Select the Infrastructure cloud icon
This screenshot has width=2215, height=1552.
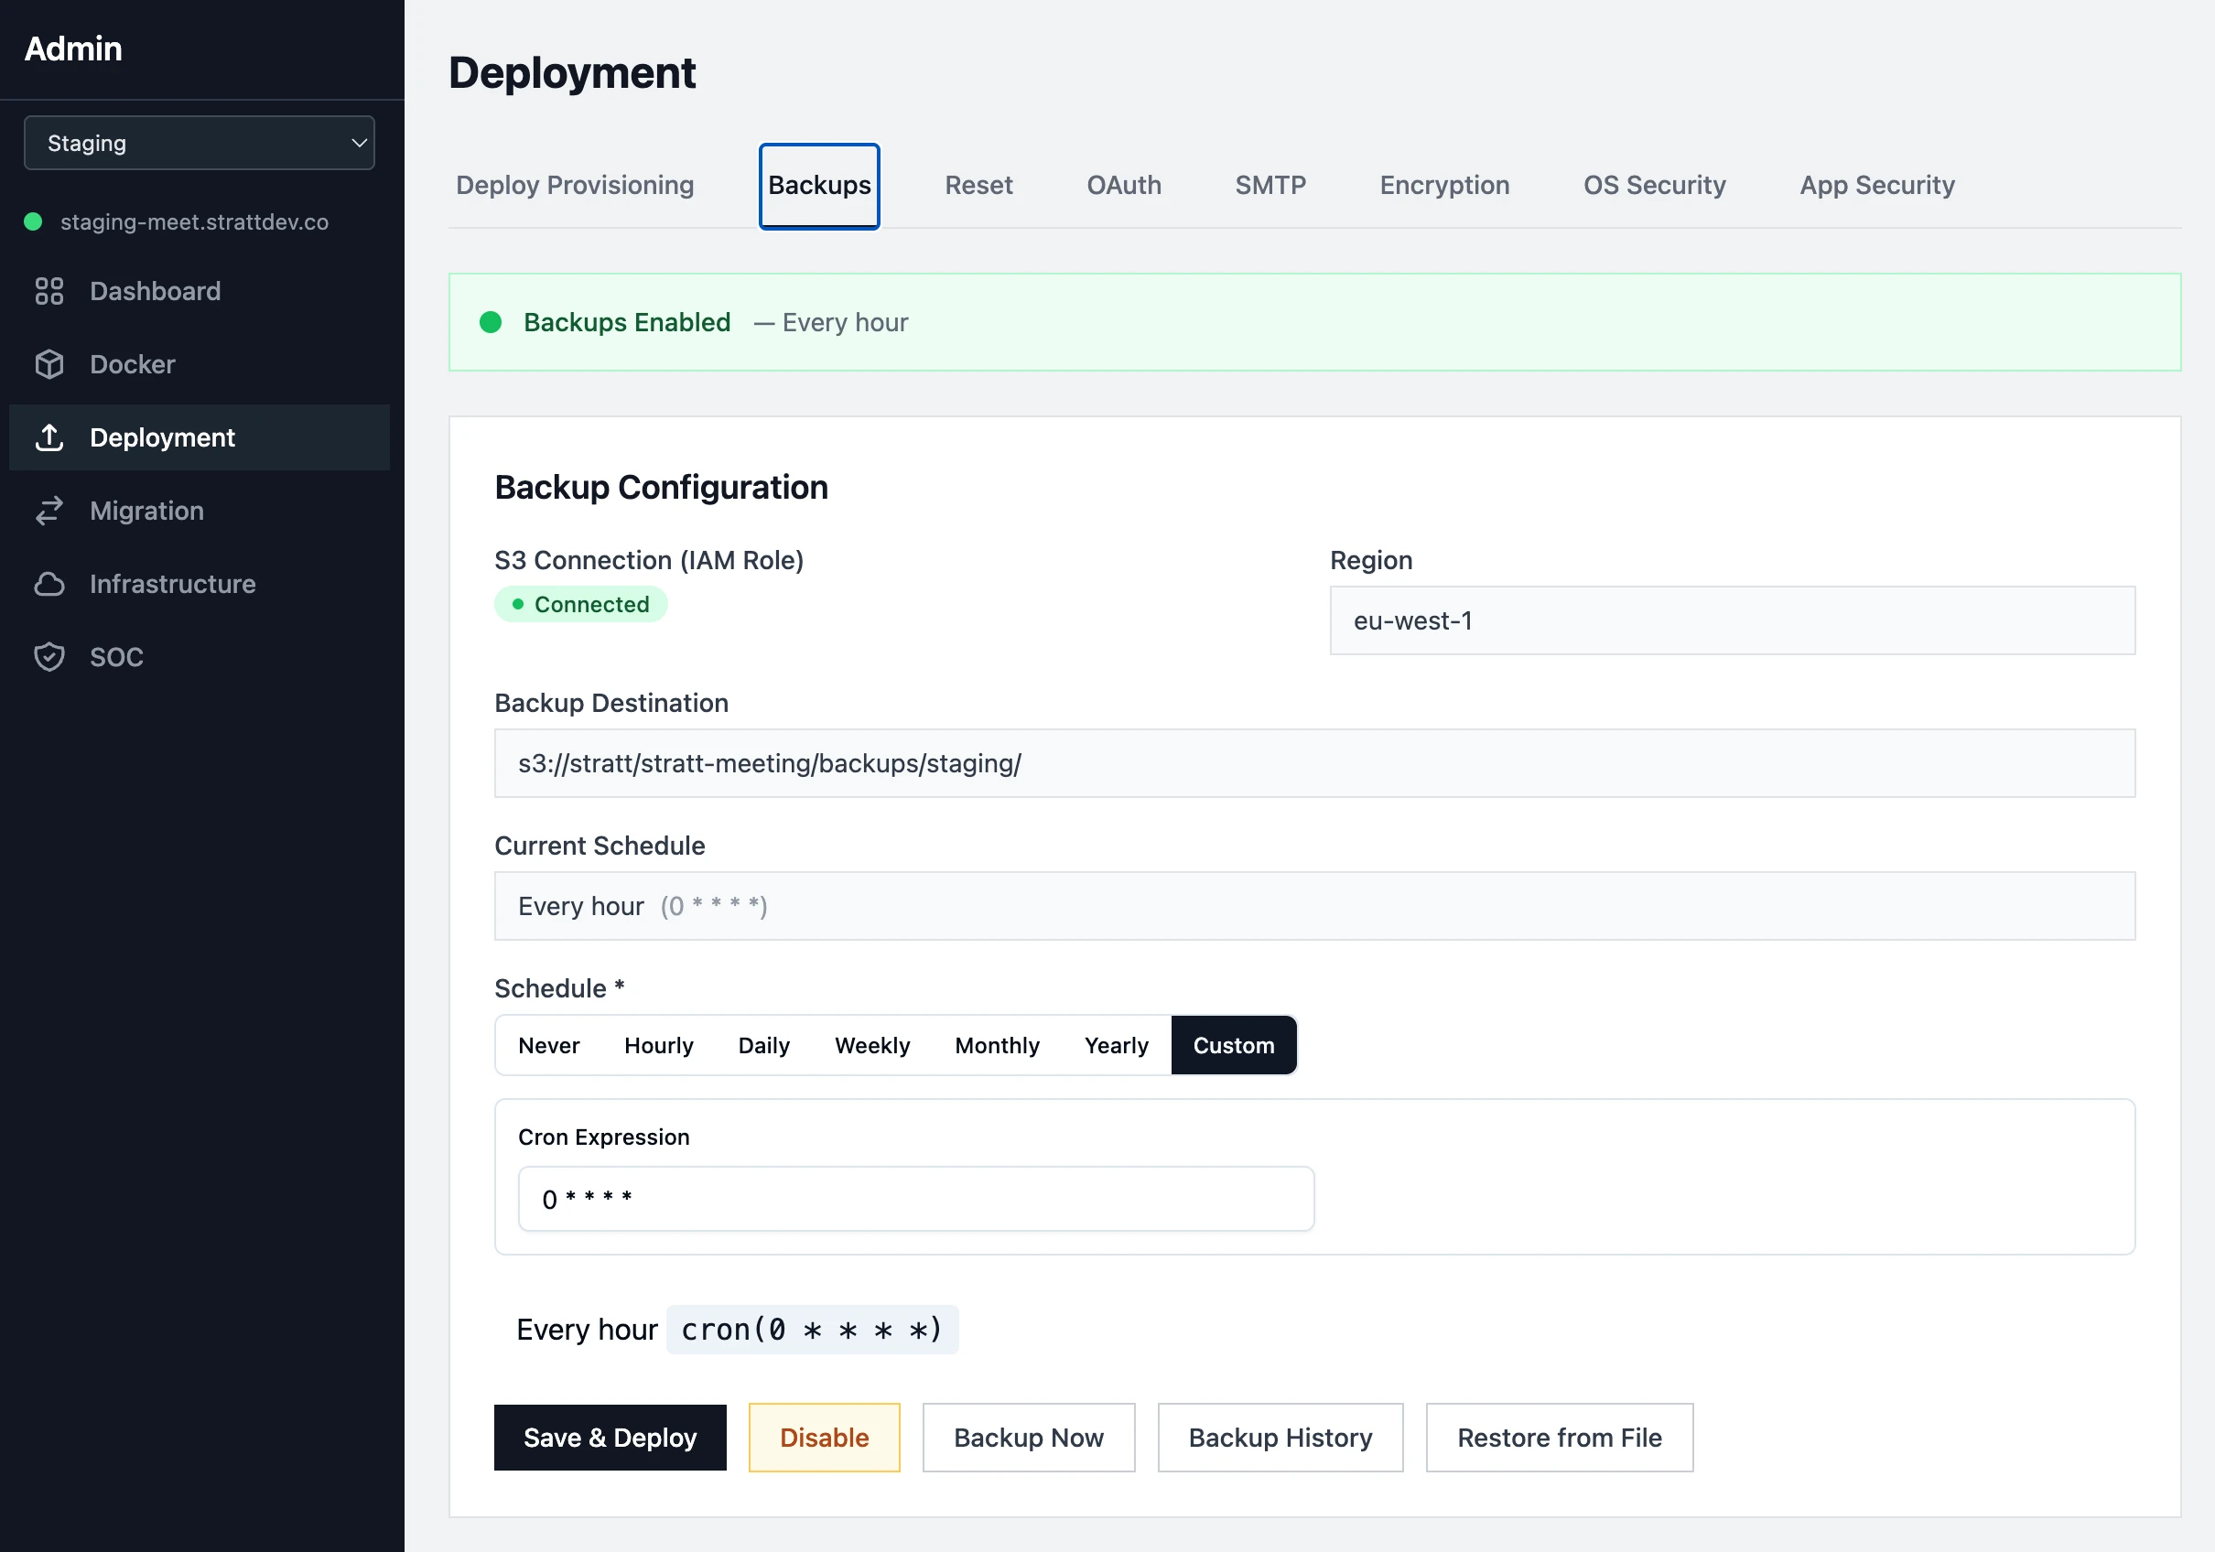point(50,584)
